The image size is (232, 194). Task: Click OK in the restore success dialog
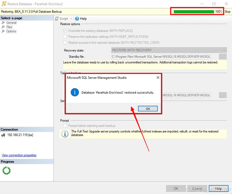tap(148, 109)
